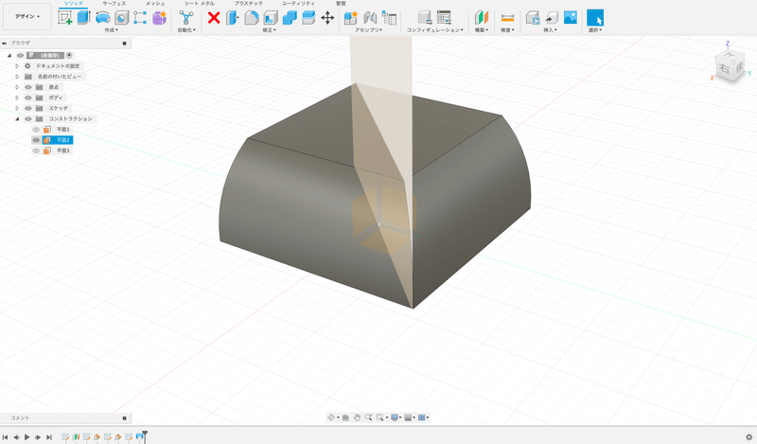Select the Split Body tool icon

(x=308, y=18)
